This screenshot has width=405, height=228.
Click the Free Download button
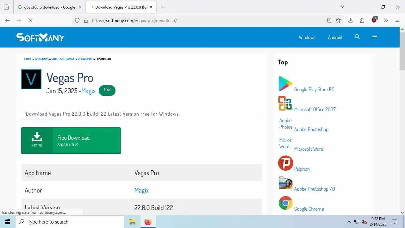coord(71,141)
